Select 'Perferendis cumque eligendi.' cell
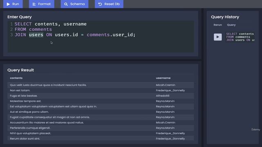This screenshot has height=147, width=262. pyautogui.click(x=30, y=128)
